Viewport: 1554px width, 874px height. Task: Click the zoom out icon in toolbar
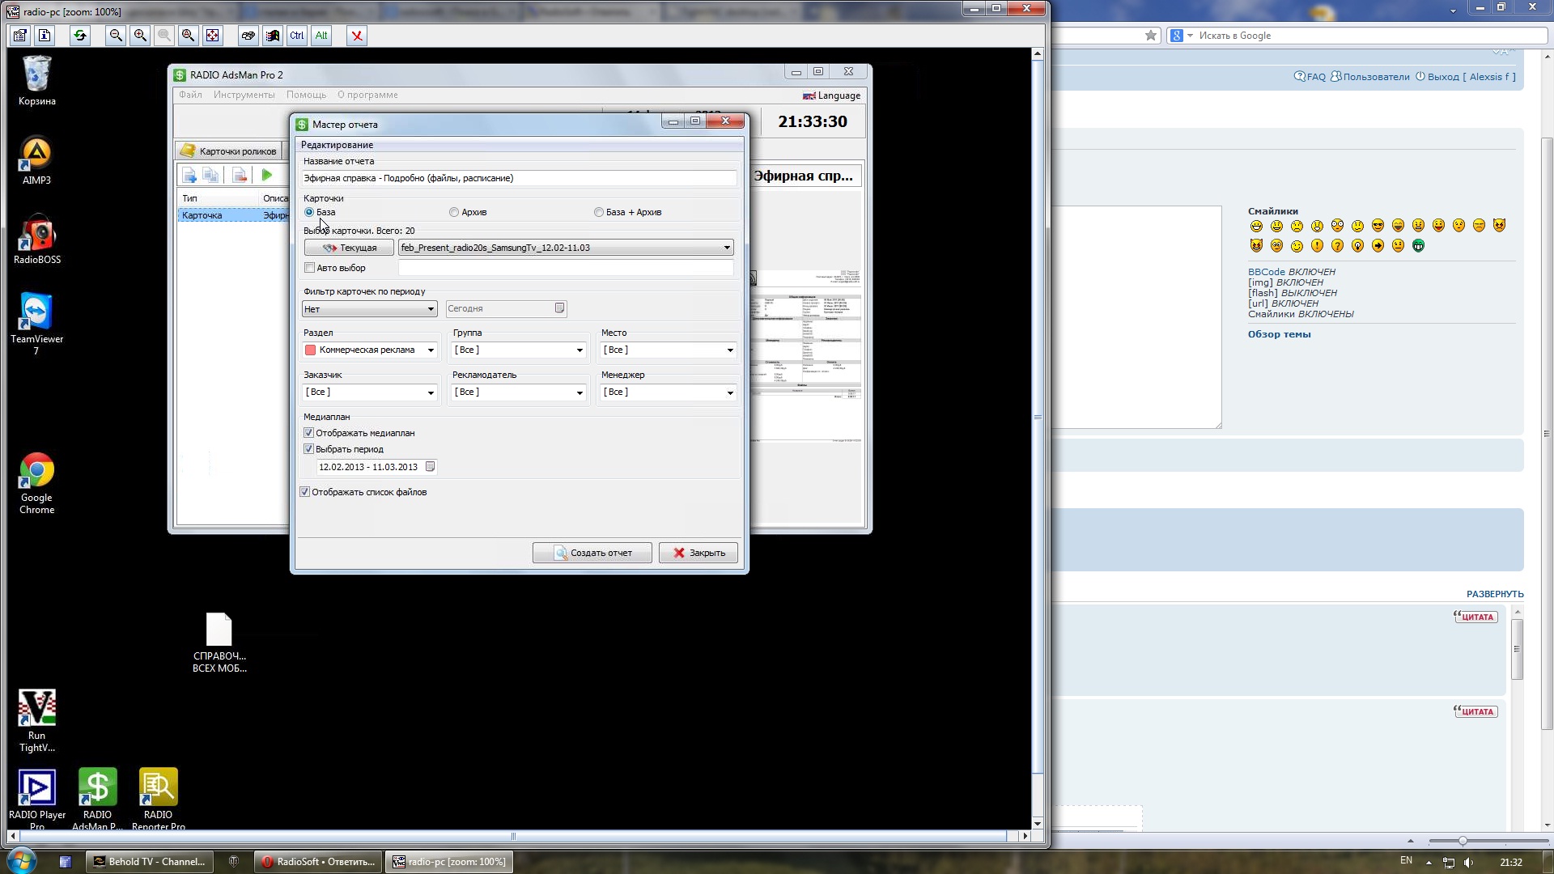coord(117,36)
